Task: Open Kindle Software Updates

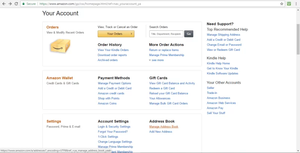Action: tap(222, 73)
